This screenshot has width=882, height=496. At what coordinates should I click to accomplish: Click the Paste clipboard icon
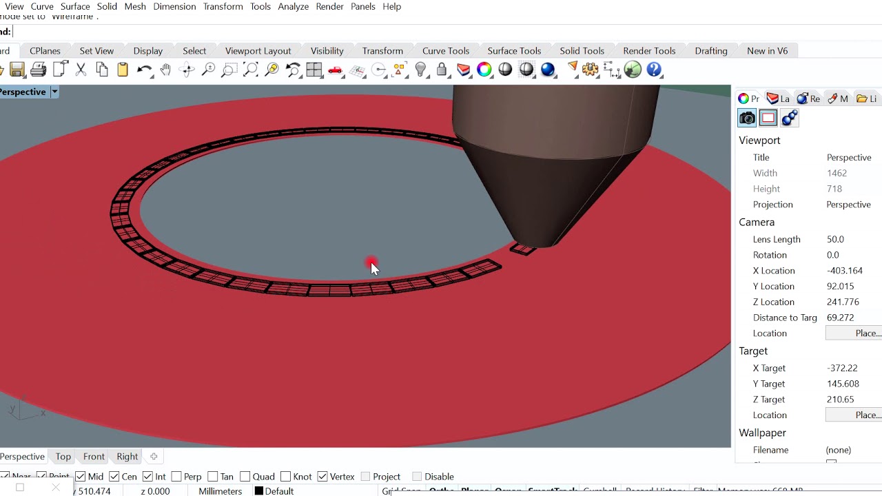123,70
